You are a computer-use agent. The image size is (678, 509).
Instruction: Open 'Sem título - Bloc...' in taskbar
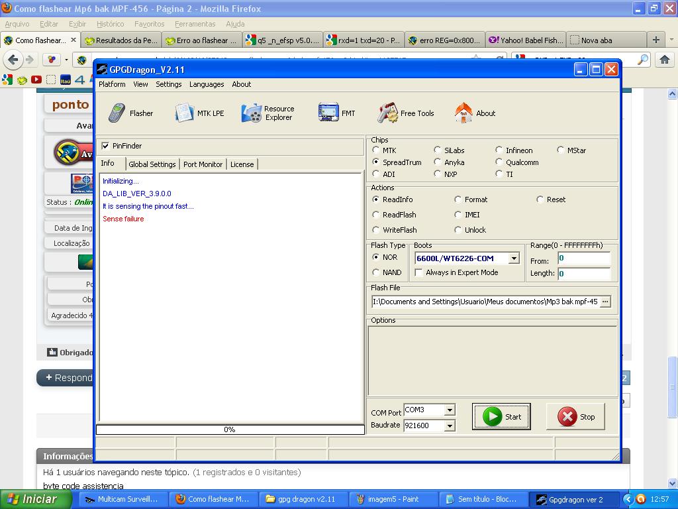(483, 499)
